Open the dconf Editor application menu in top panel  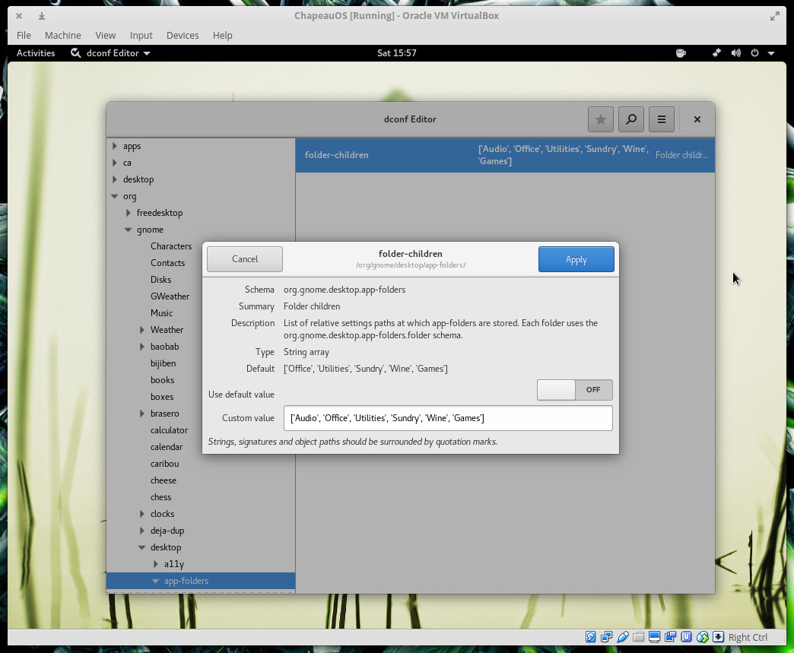111,53
